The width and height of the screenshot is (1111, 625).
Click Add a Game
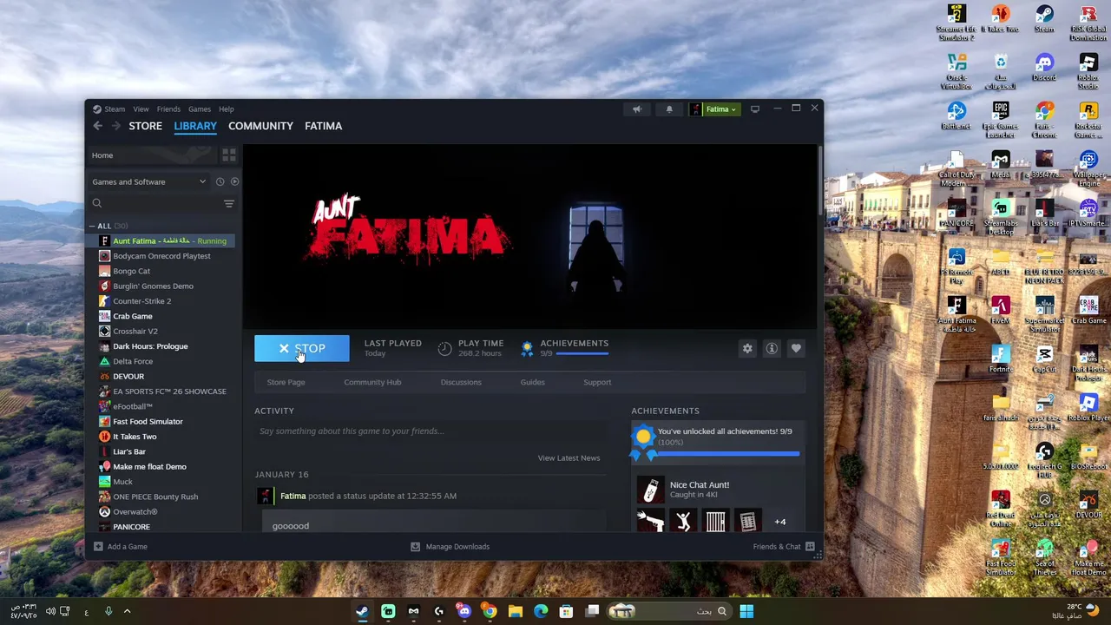pyautogui.click(x=121, y=547)
